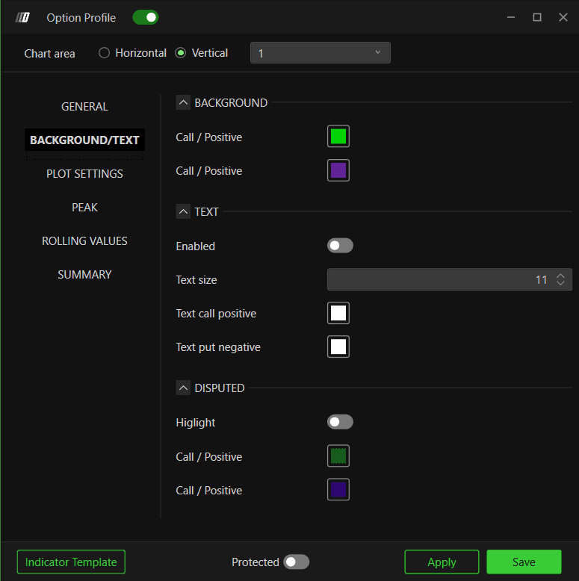Pick the green Background Call / Positive color
Image resolution: width=579 pixels, height=581 pixels.
point(338,137)
